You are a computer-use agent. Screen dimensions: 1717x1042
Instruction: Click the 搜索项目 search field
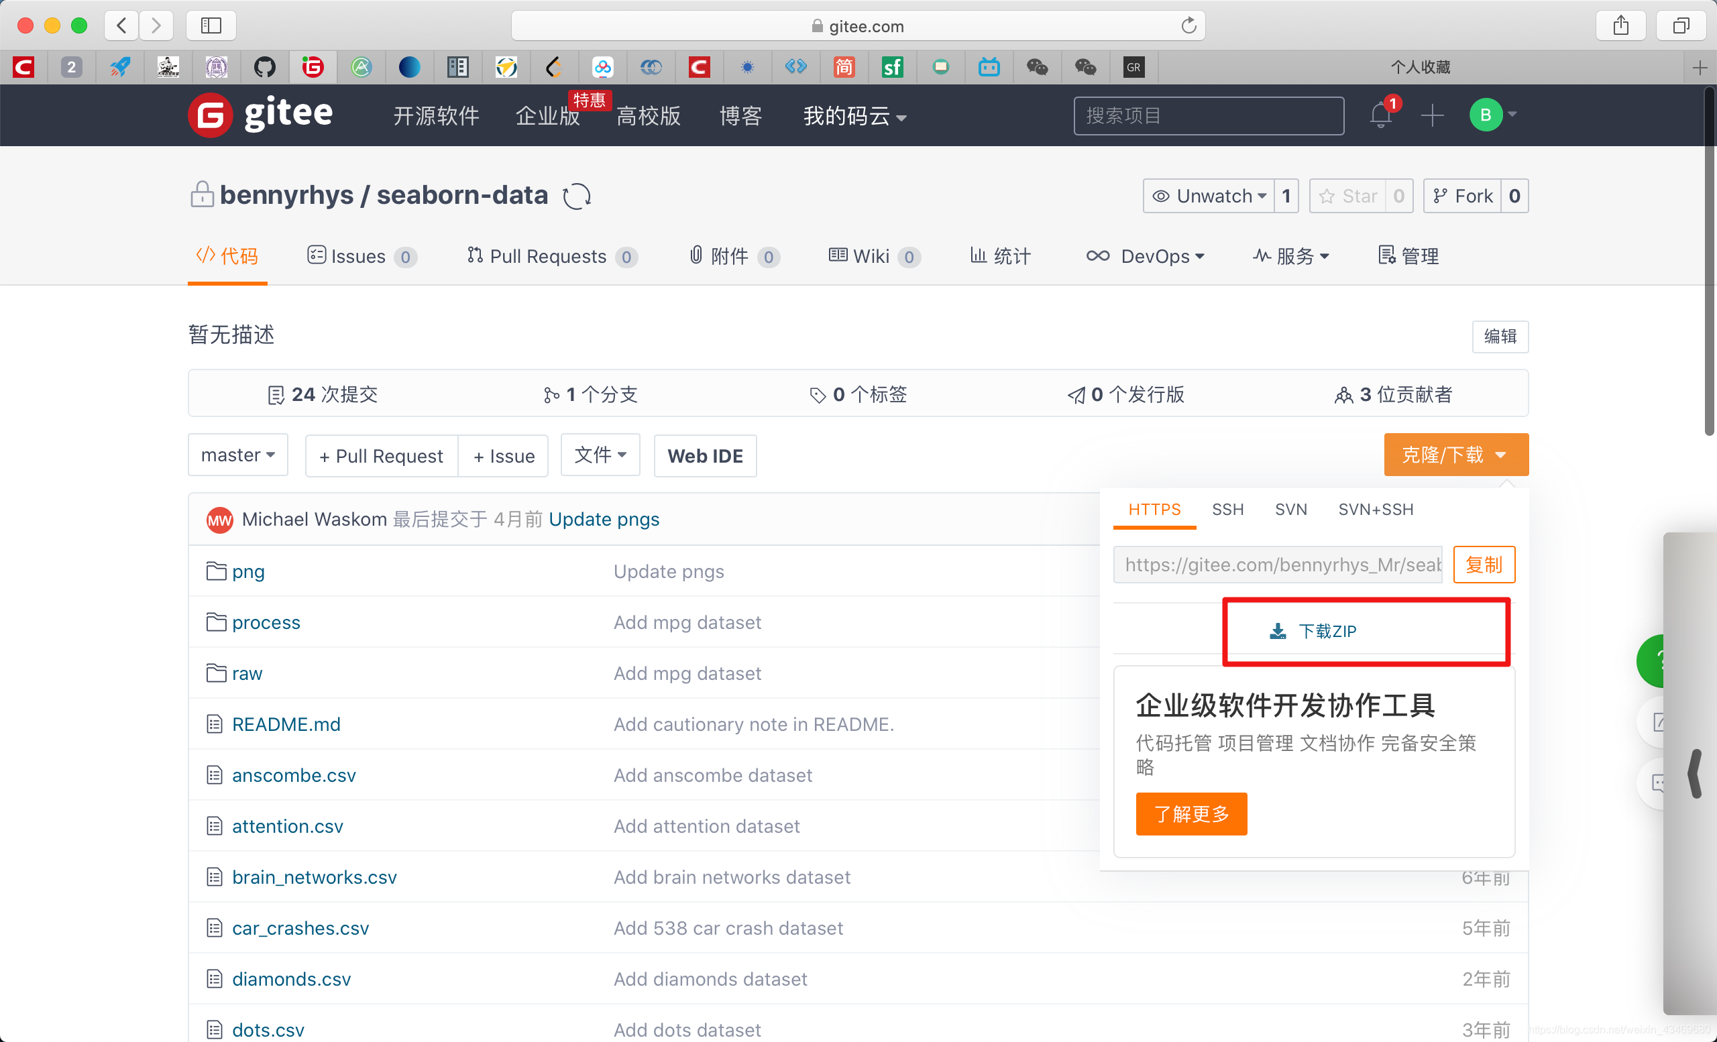[x=1209, y=115]
